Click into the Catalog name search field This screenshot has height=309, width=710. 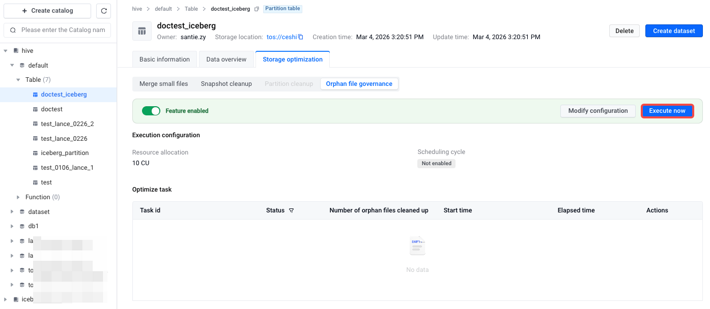pos(63,30)
